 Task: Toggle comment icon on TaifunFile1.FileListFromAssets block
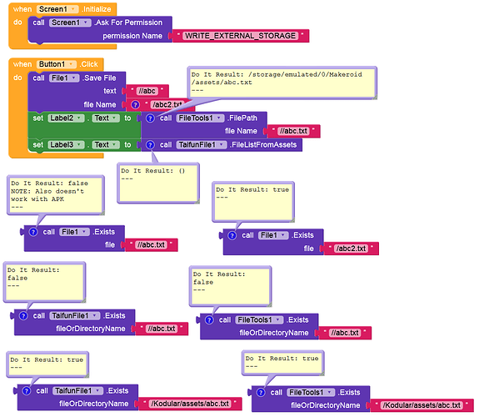[x=150, y=145]
